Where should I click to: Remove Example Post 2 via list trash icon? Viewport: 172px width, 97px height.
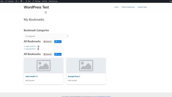(38, 49)
